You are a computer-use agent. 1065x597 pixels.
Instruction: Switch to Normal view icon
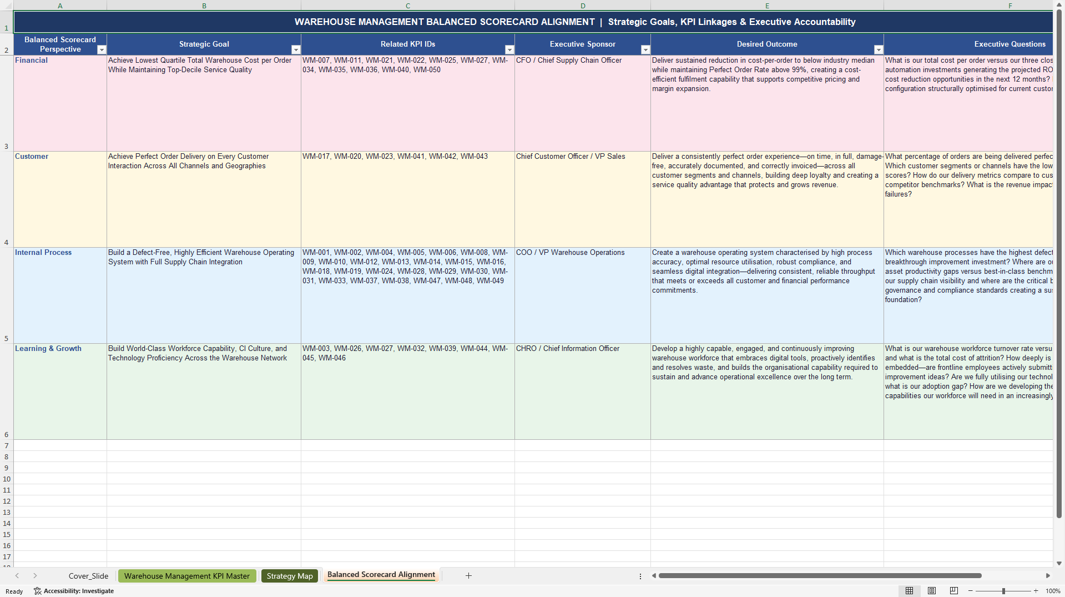coord(909,591)
